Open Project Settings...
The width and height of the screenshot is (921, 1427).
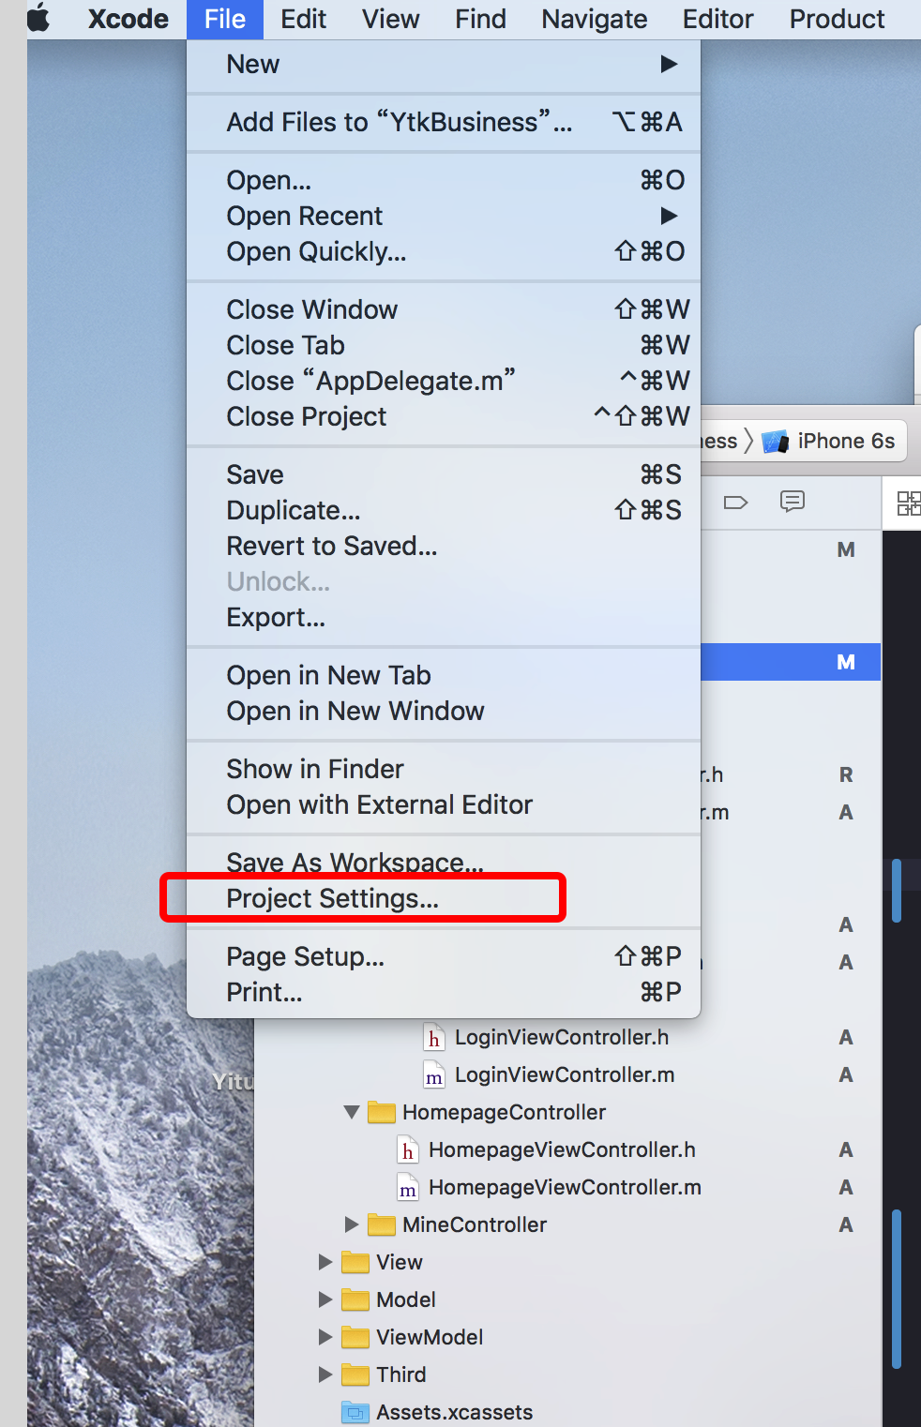click(x=444, y=898)
